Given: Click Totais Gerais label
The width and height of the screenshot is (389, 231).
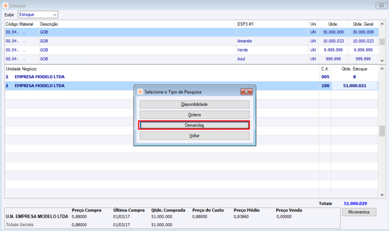Looking at the screenshot, I should (19, 225).
